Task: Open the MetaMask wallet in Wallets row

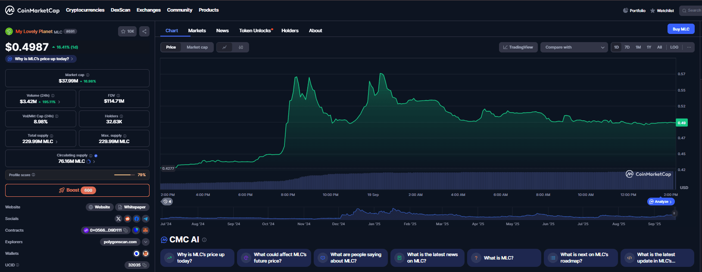Action: [146, 254]
